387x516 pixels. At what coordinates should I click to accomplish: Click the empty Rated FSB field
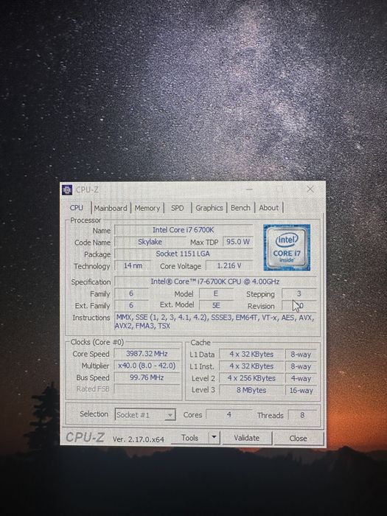click(147, 389)
